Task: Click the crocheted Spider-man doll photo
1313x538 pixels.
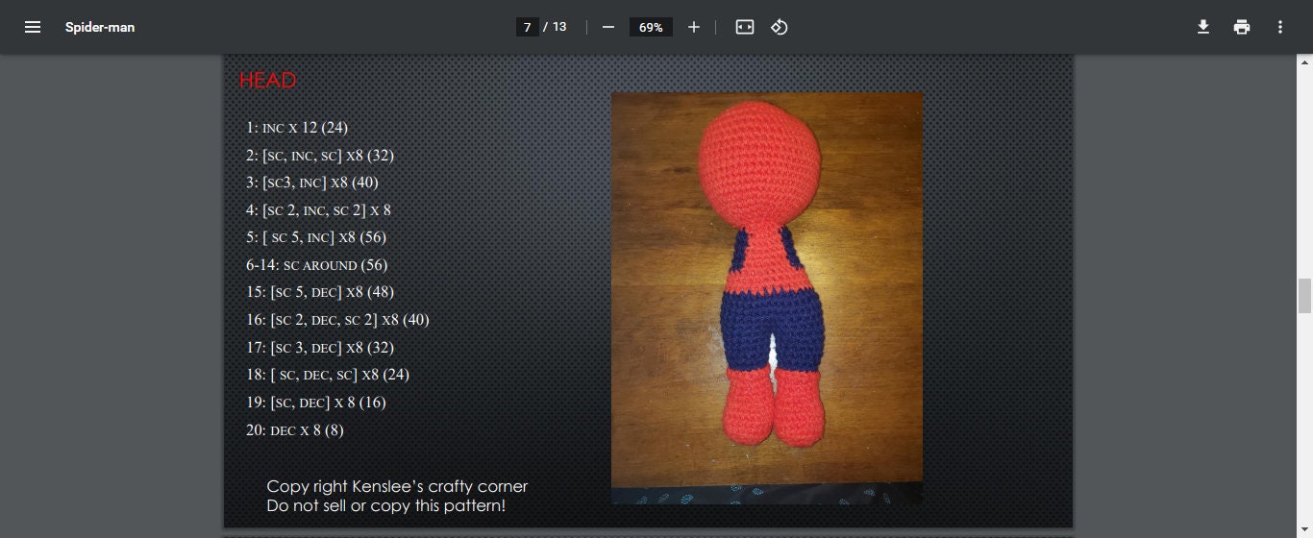Action: click(767, 298)
